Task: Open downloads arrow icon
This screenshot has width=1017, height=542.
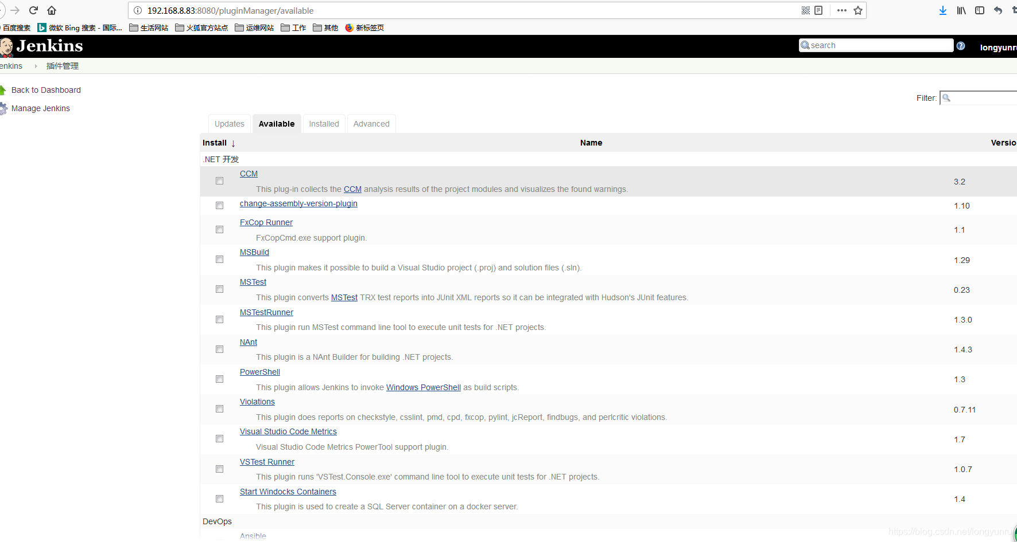Action: point(943,10)
